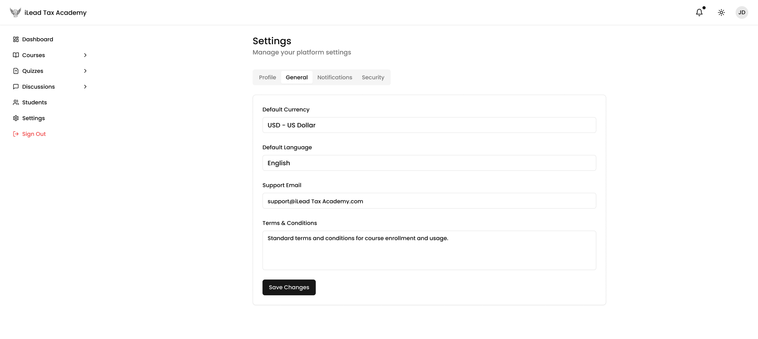Viewport: 758px width, 339px height.
Task: Click the Discussions chat bubble icon
Action: [x=16, y=87]
